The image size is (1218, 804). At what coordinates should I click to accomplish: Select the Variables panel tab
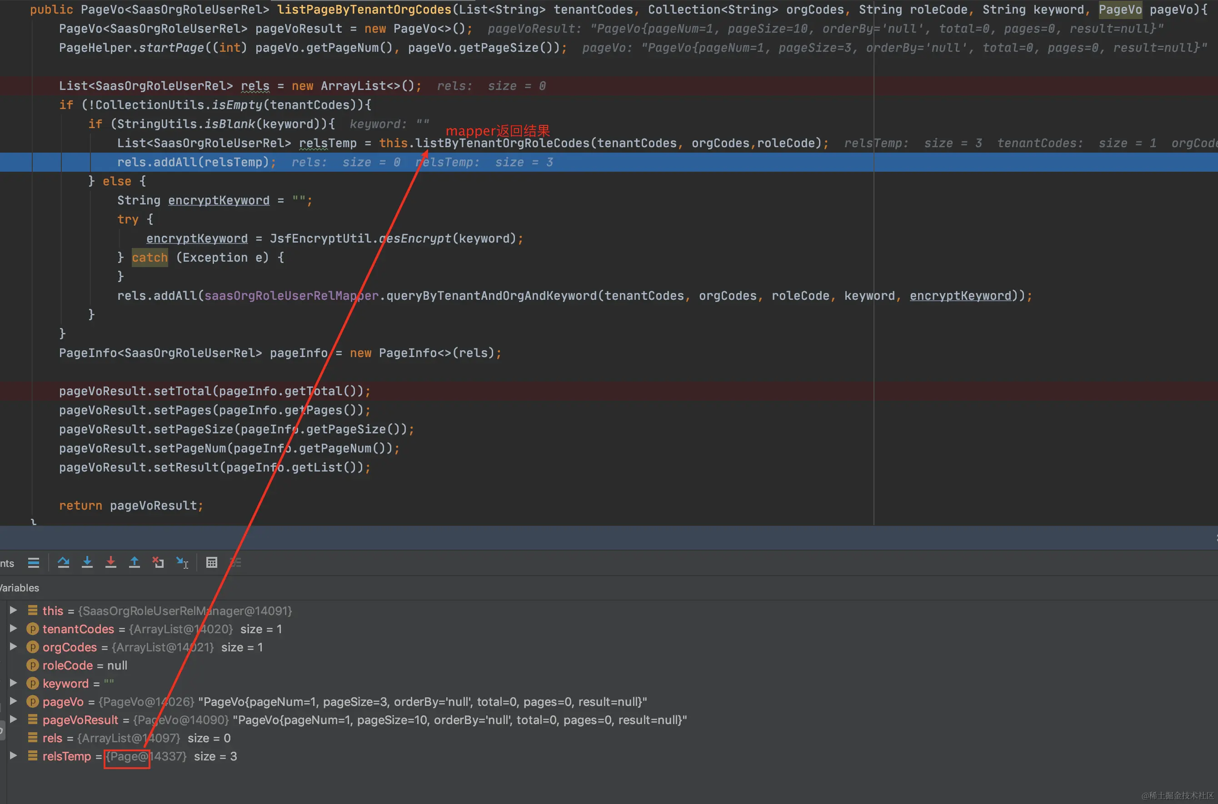(x=20, y=588)
